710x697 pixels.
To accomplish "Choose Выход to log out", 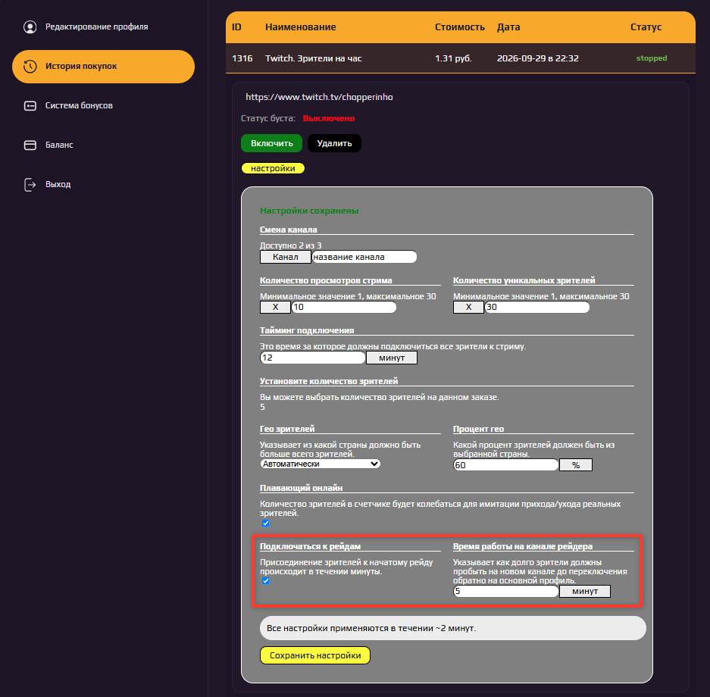I will pyautogui.click(x=58, y=184).
